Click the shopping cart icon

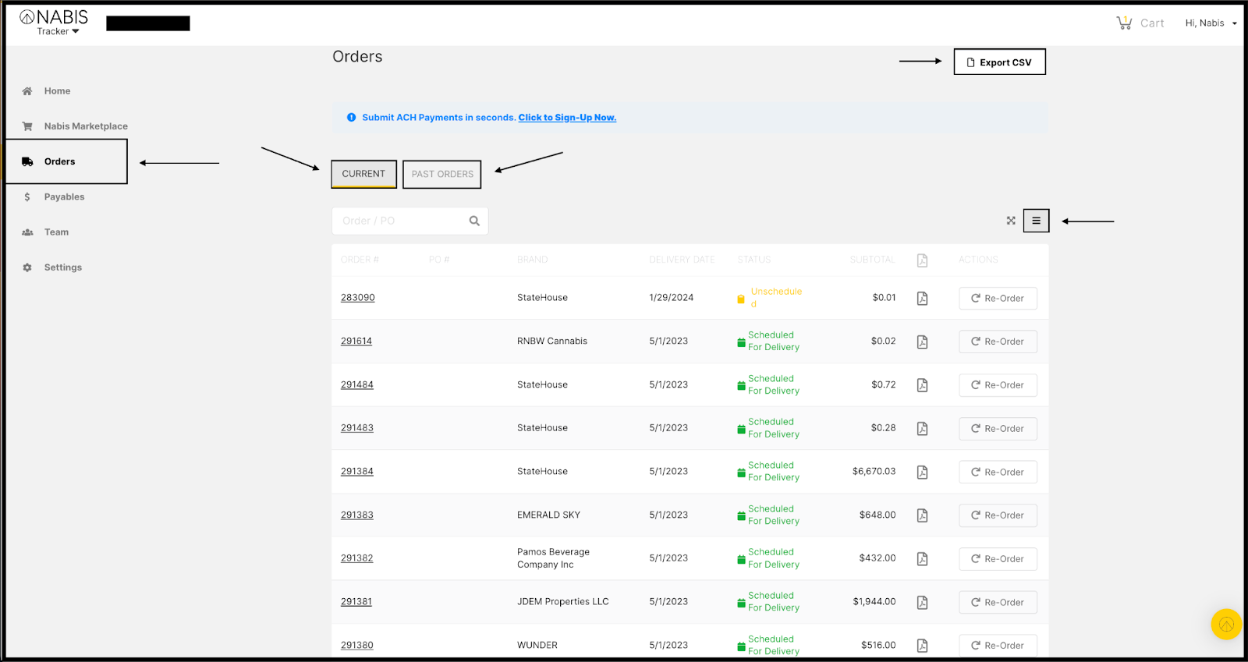(x=1124, y=23)
